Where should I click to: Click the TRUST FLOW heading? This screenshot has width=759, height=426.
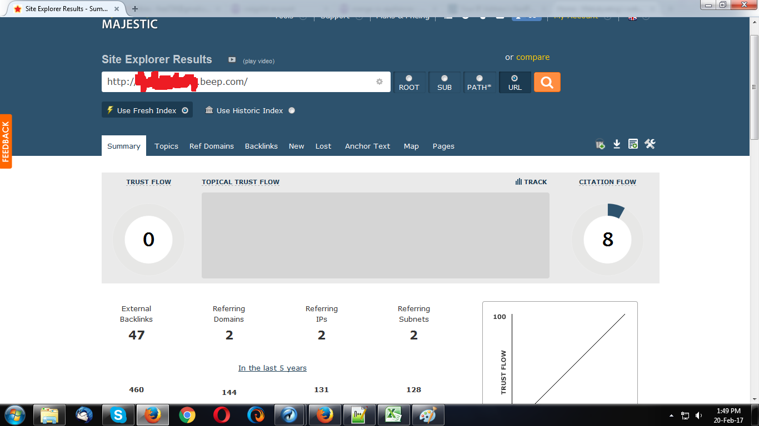tap(149, 182)
